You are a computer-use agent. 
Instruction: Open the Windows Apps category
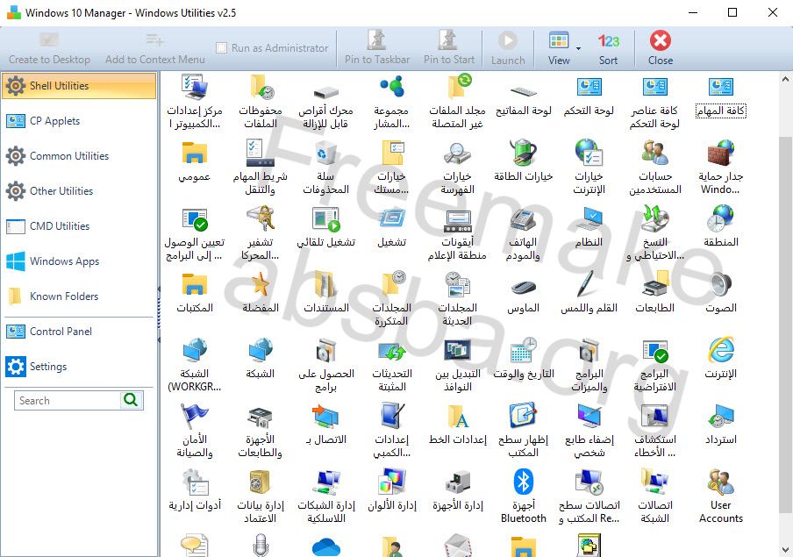[x=81, y=261]
